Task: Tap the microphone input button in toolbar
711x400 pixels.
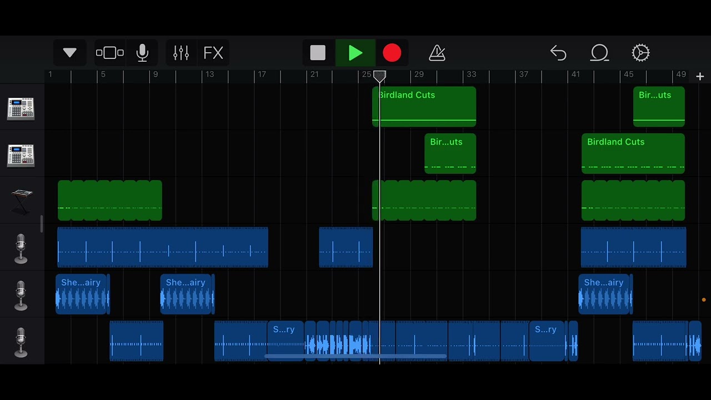Action: pyautogui.click(x=142, y=53)
